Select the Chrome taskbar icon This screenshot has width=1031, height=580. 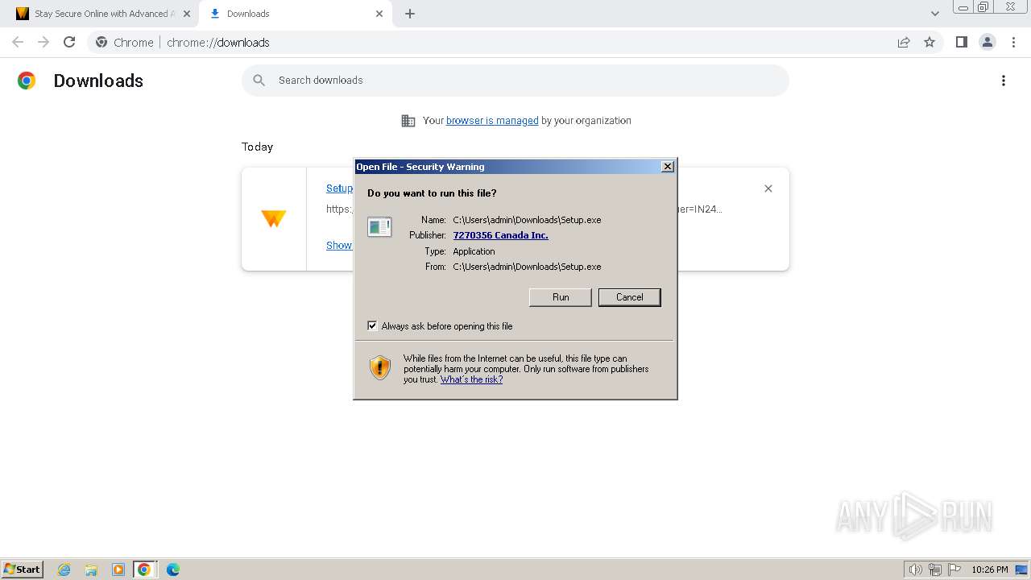144,570
